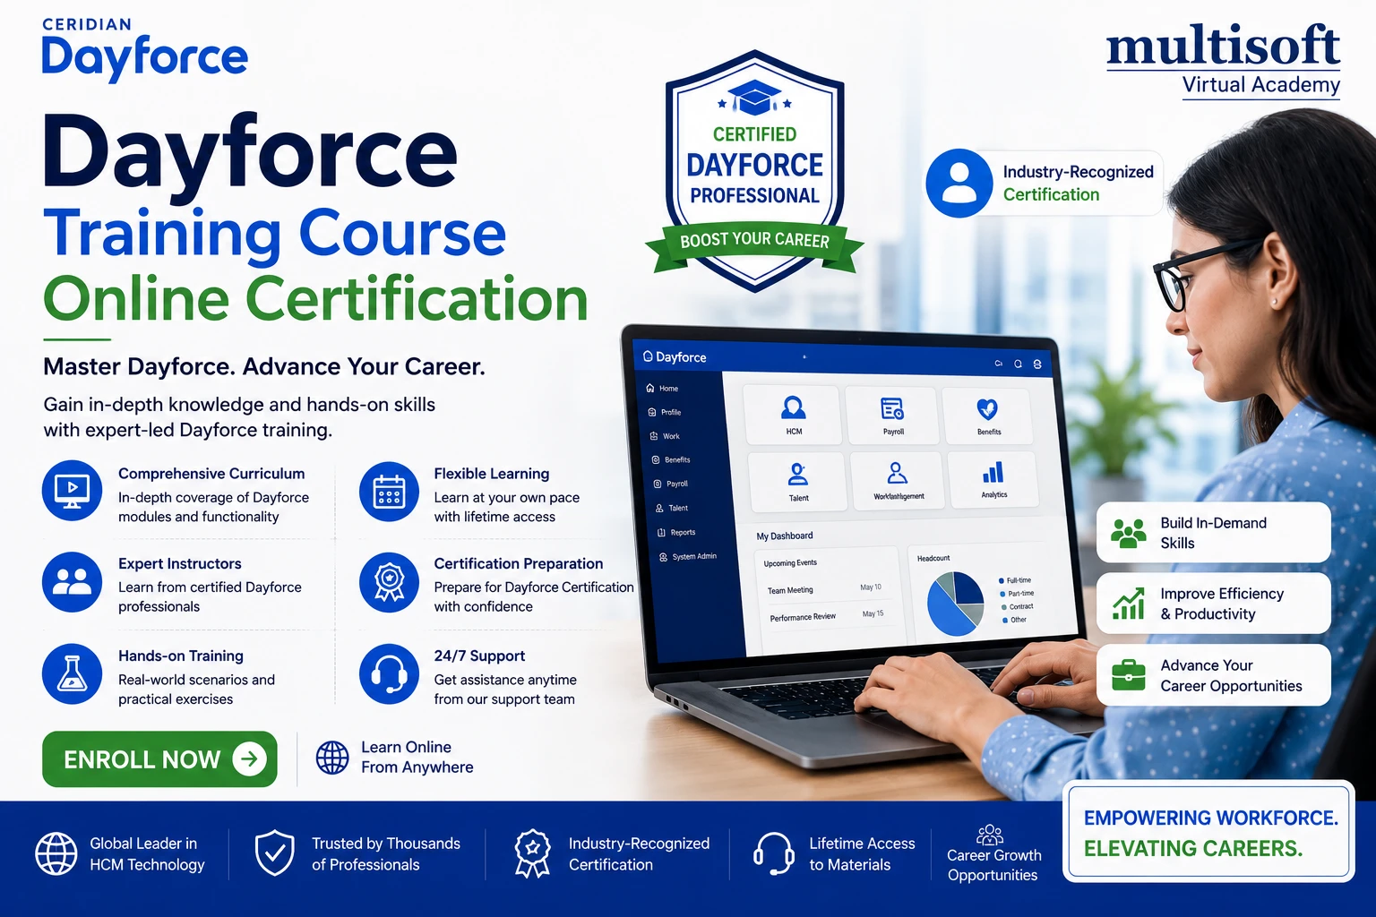Click the Build In-Demand Skills card

pos(1214,532)
